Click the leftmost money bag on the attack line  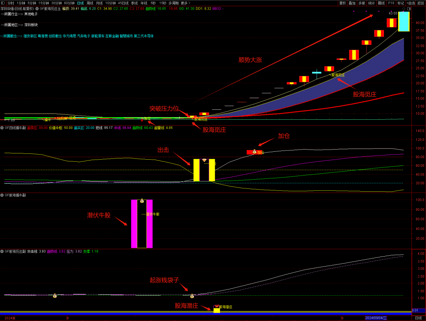tap(54, 296)
